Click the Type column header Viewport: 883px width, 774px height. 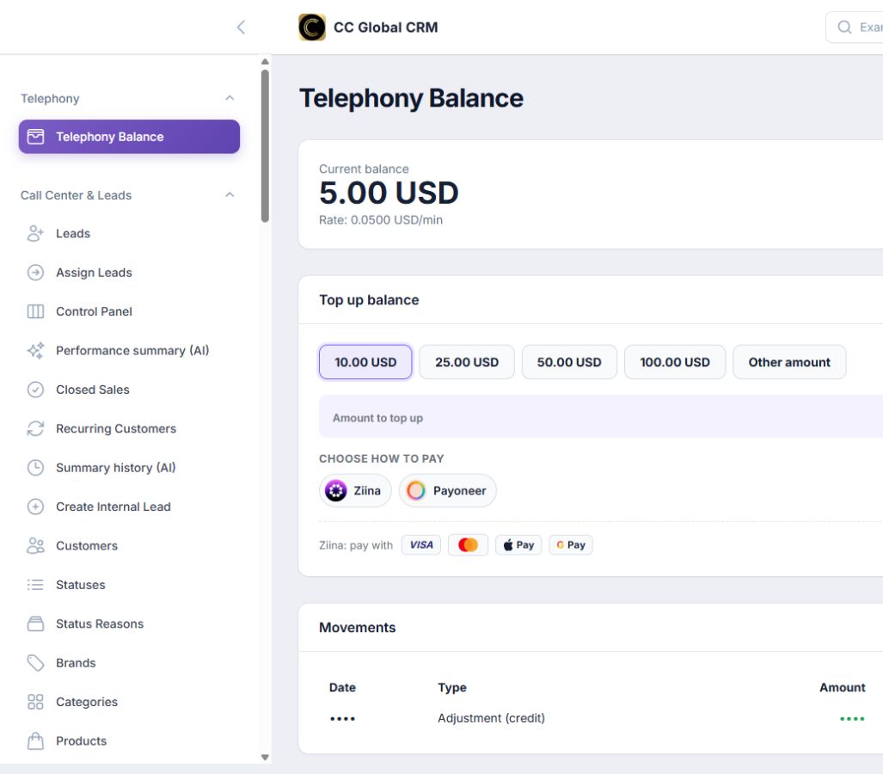coord(452,687)
